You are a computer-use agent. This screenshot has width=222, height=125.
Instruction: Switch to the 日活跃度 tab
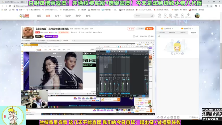click(162, 32)
